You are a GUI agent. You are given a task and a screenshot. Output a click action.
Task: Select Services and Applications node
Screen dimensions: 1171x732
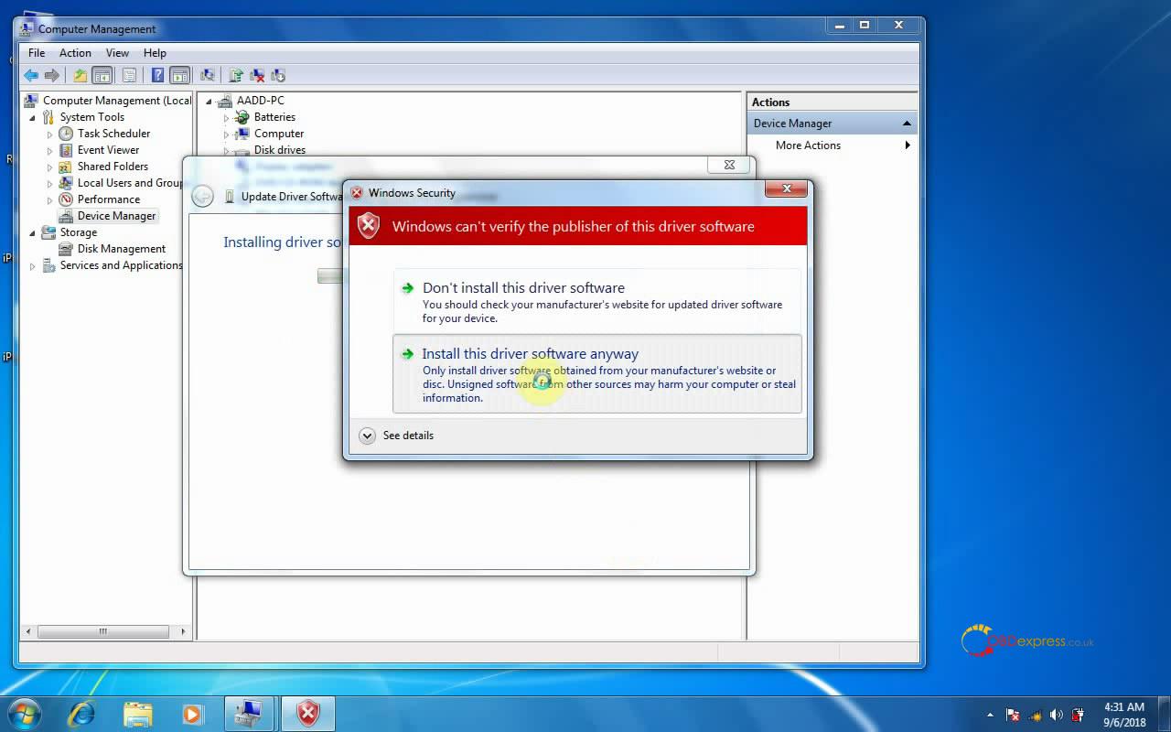click(122, 265)
